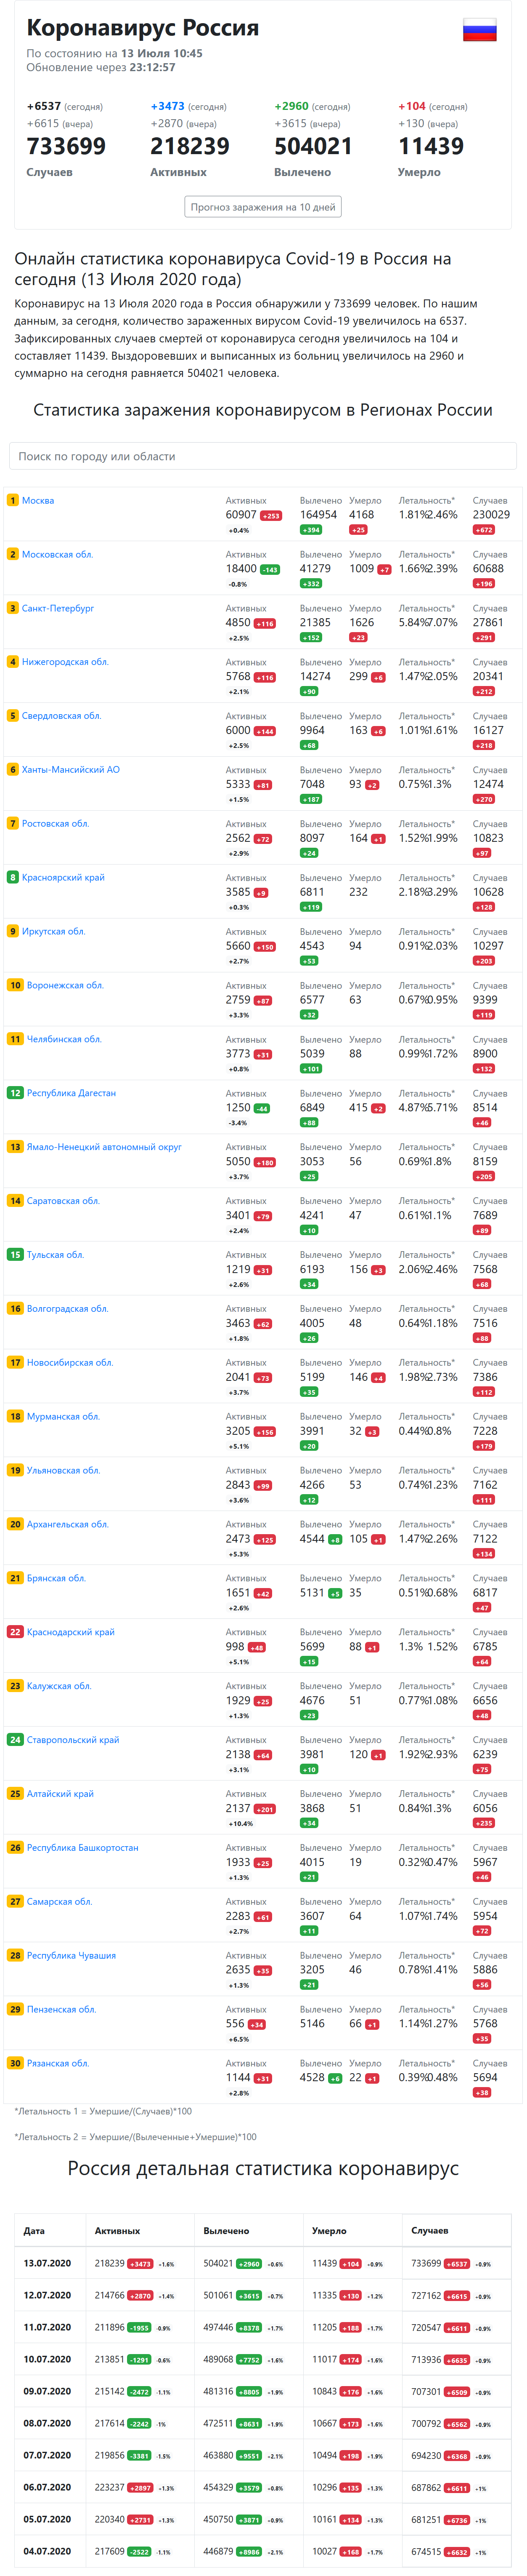The image size is (527, 2576).
Task: Click rank badge 24 beside Ставропольский край
Action: click(x=15, y=1740)
